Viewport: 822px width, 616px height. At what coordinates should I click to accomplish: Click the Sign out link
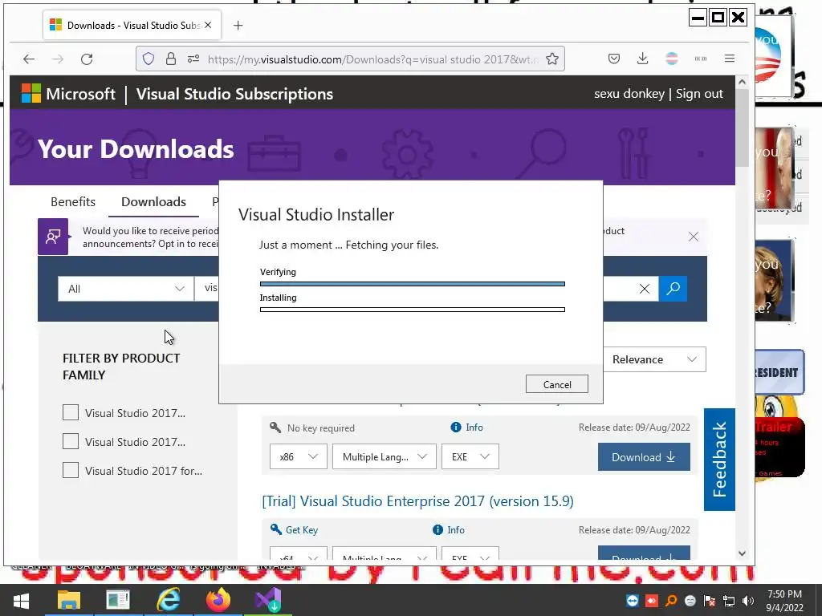pos(699,94)
